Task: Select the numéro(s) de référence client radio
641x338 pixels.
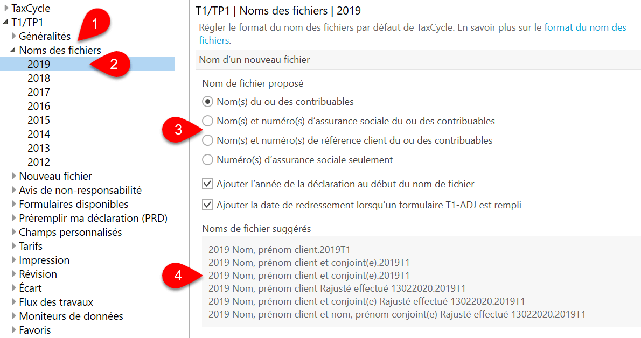Action: click(x=208, y=140)
